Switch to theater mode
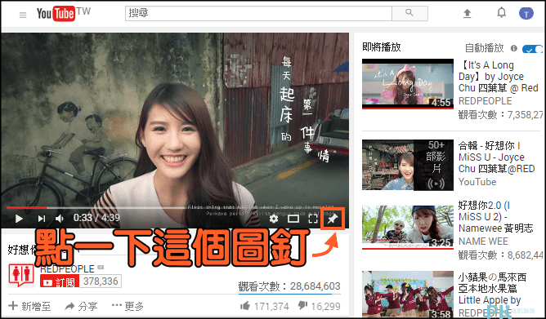Image resolution: width=546 pixels, height=319 pixels. 293,219
